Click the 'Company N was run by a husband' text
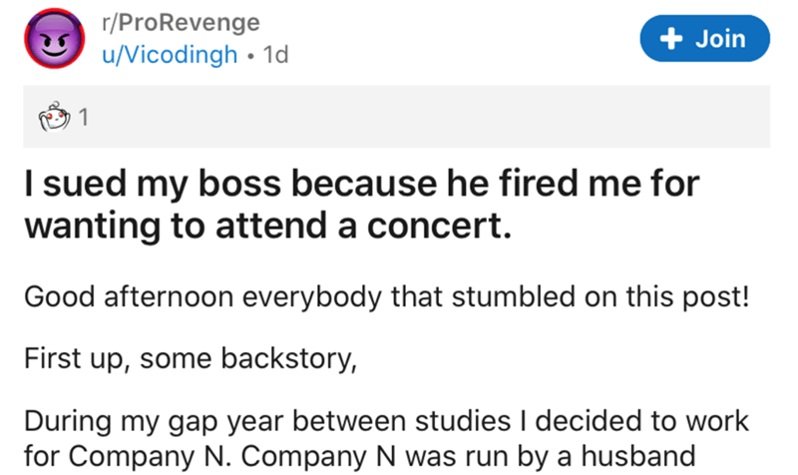 468,456
